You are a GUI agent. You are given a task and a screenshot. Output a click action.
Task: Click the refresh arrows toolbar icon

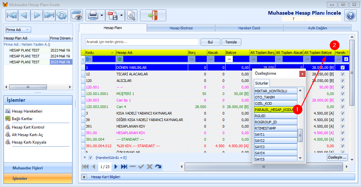(x=62, y=15)
